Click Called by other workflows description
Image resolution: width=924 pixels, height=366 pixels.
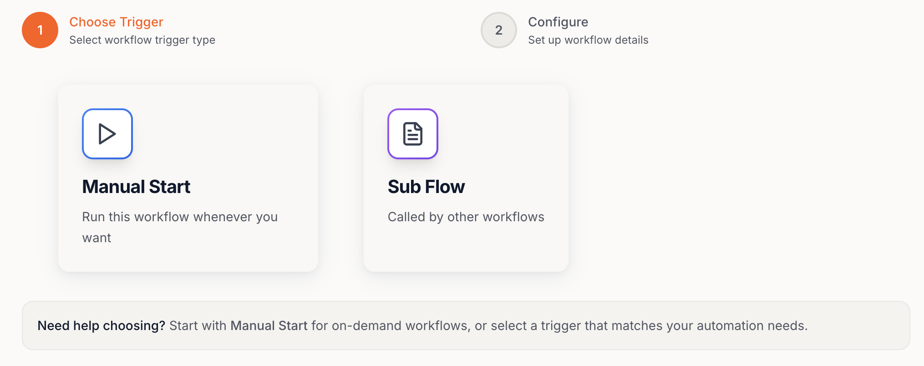466,217
